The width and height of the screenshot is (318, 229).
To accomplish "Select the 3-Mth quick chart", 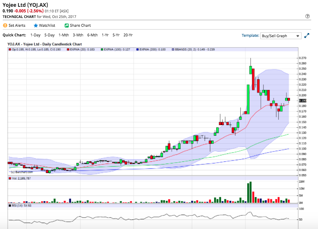I will point(78,35).
